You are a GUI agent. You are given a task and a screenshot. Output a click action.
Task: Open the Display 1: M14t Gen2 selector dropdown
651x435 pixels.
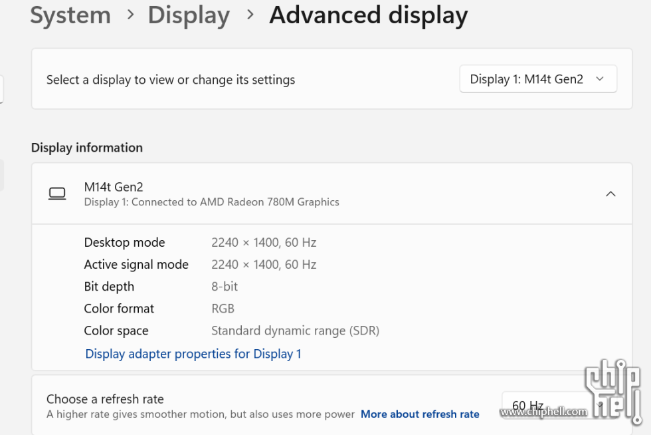(x=538, y=79)
